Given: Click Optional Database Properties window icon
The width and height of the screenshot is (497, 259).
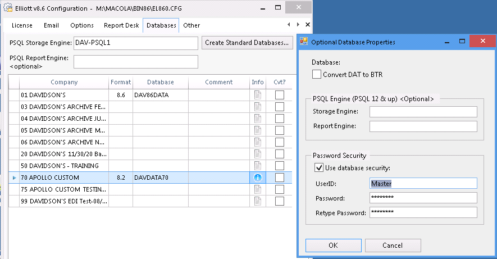Looking at the screenshot, I should click(x=304, y=42).
